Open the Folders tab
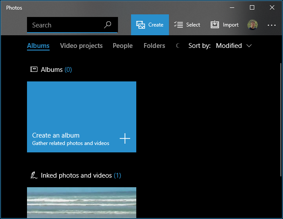283x219 pixels. coord(154,46)
